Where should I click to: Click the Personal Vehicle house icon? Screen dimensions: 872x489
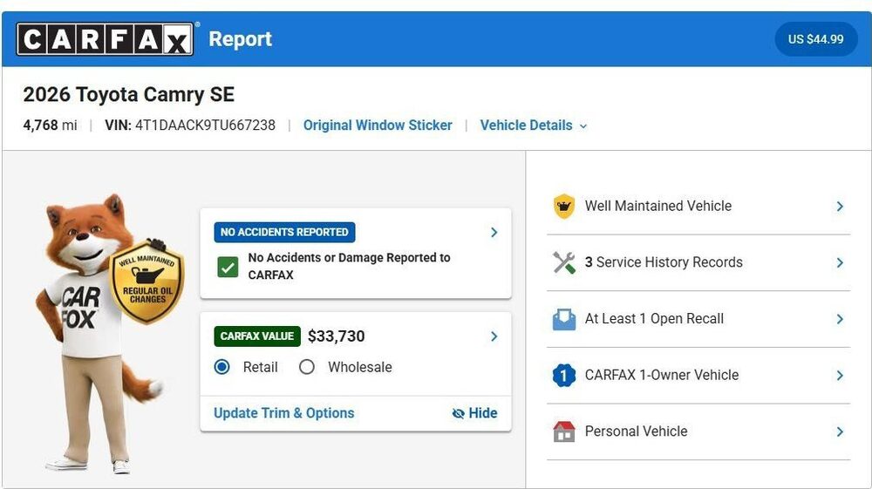564,431
